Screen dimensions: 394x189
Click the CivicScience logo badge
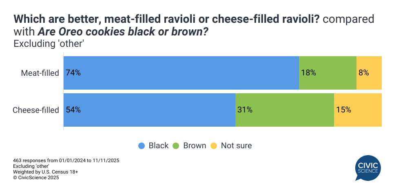click(x=367, y=167)
